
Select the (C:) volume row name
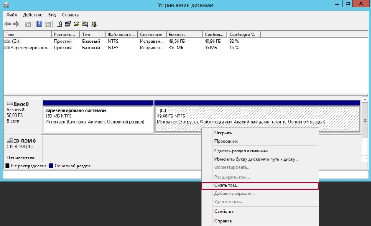click(15, 41)
